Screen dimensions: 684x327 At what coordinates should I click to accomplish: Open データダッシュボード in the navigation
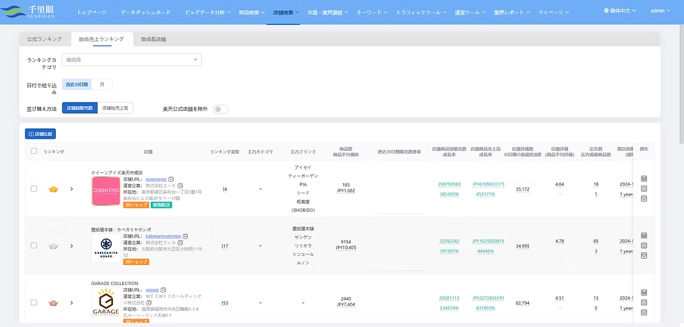click(x=146, y=13)
